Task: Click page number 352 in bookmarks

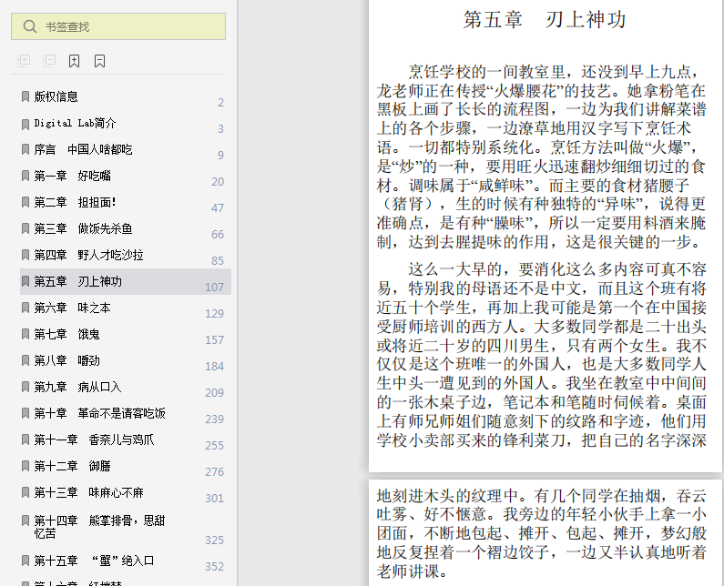Action: (x=214, y=566)
